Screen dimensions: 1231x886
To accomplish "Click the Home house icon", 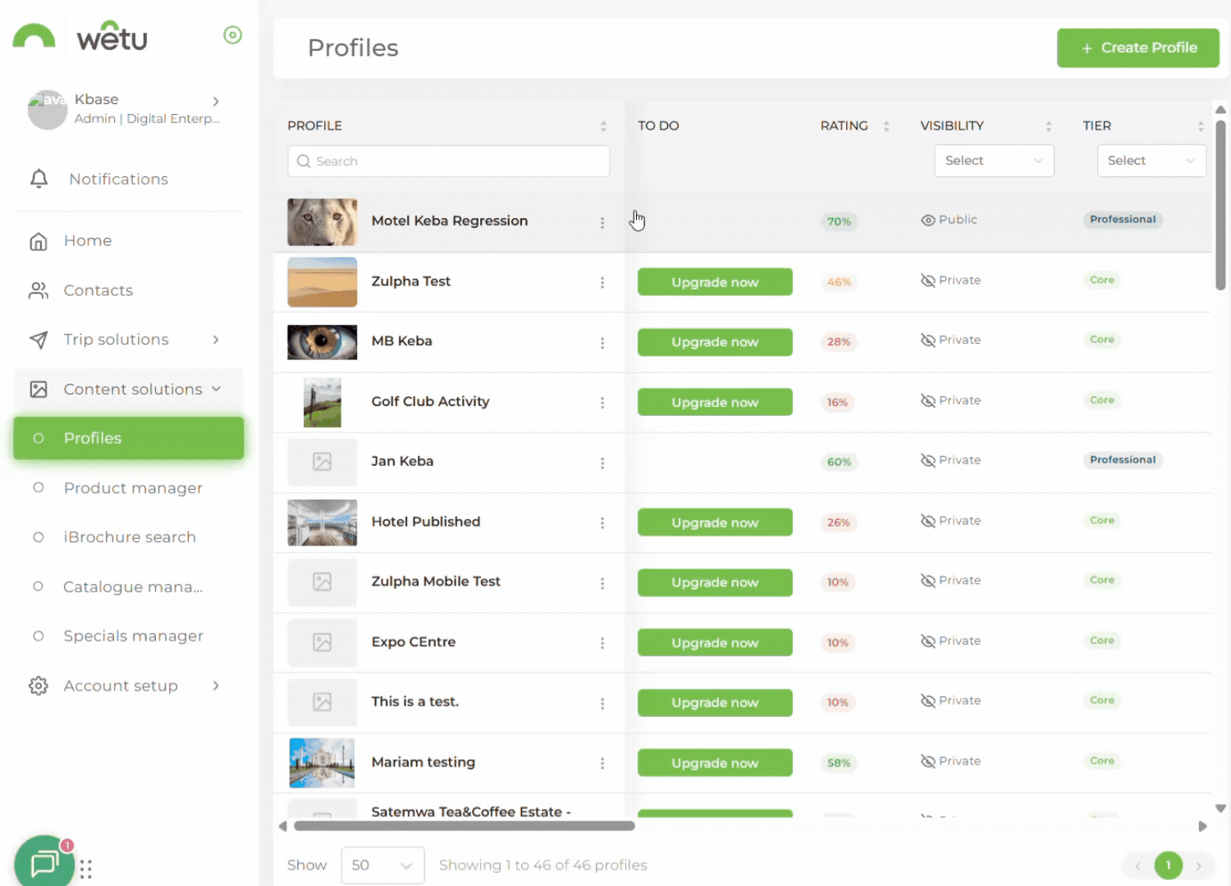I will click(39, 241).
